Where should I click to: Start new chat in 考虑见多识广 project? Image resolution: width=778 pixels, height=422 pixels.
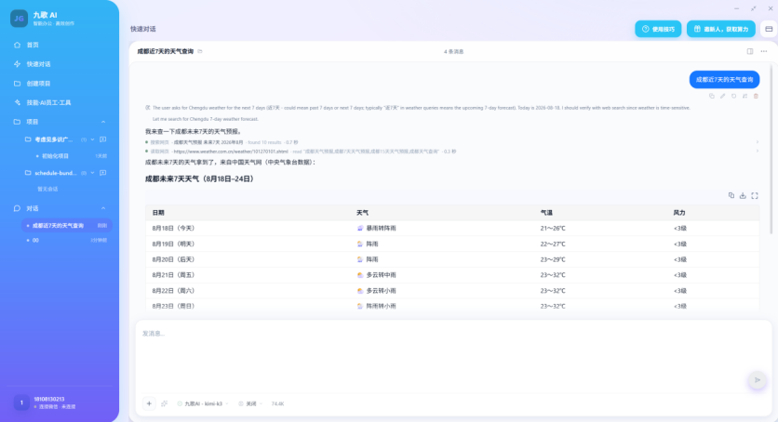tap(102, 139)
